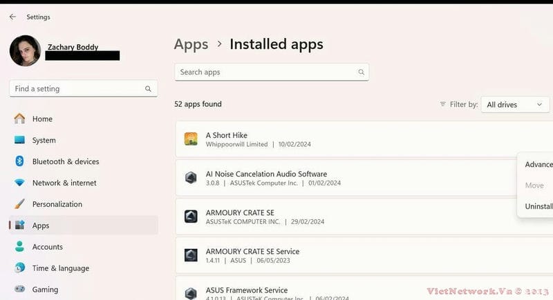Click the Bluetooth icon in sidebar
The width and height of the screenshot is (553, 300).
pyautogui.click(x=19, y=161)
